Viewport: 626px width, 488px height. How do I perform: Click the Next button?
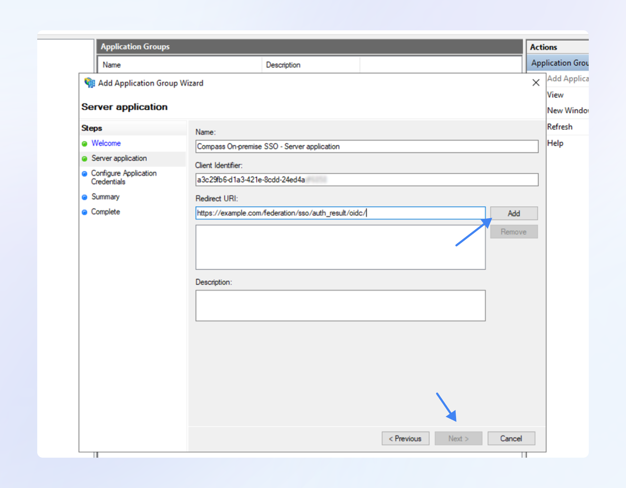[x=458, y=438]
